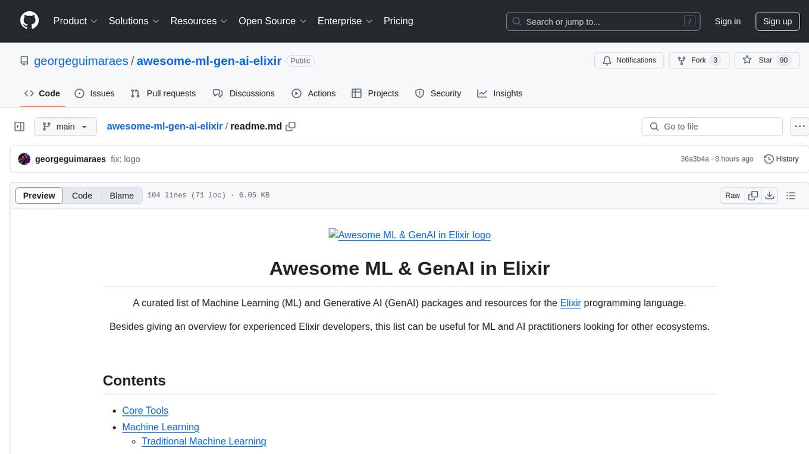
Task: Expand the Resources menu
Action: pyautogui.click(x=199, y=21)
